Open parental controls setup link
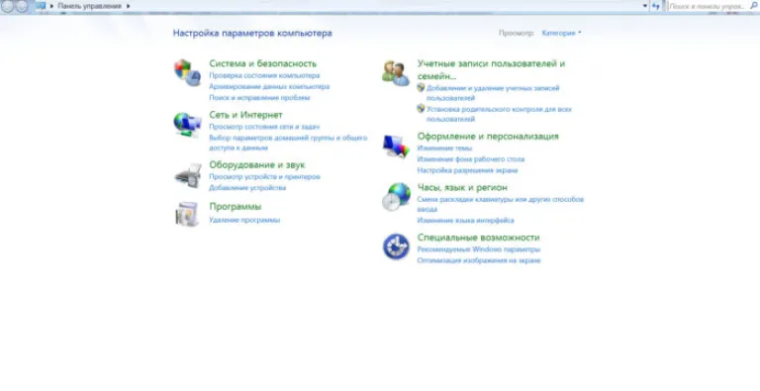Screen dimensions: 760x391 [x=499, y=114]
